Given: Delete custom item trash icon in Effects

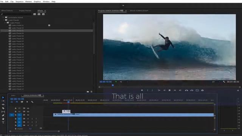Looking at the screenshot, I should point(92,92).
